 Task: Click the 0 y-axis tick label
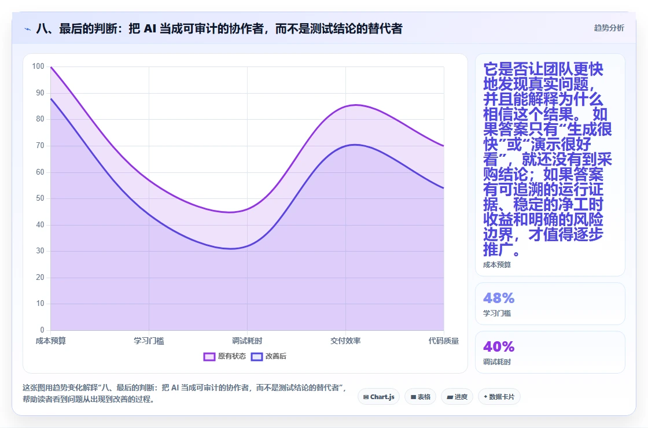(x=42, y=330)
